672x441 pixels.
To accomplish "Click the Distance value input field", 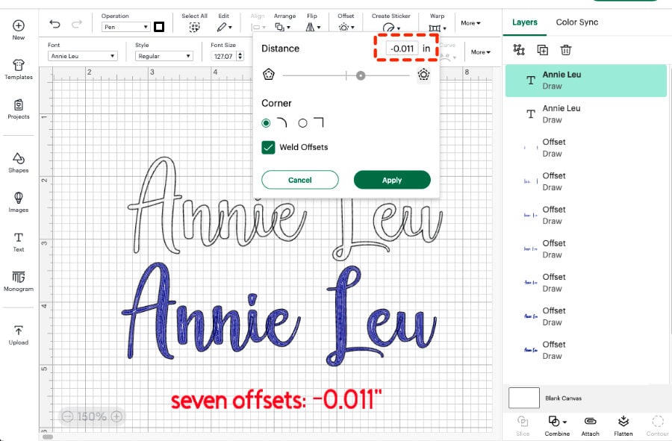I will (x=402, y=49).
